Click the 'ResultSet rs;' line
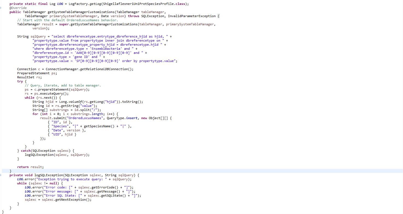The height and width of the screenshot is (214, 403). point(29,77)
